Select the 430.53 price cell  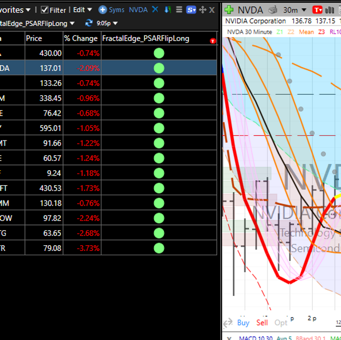pos(44,188)
